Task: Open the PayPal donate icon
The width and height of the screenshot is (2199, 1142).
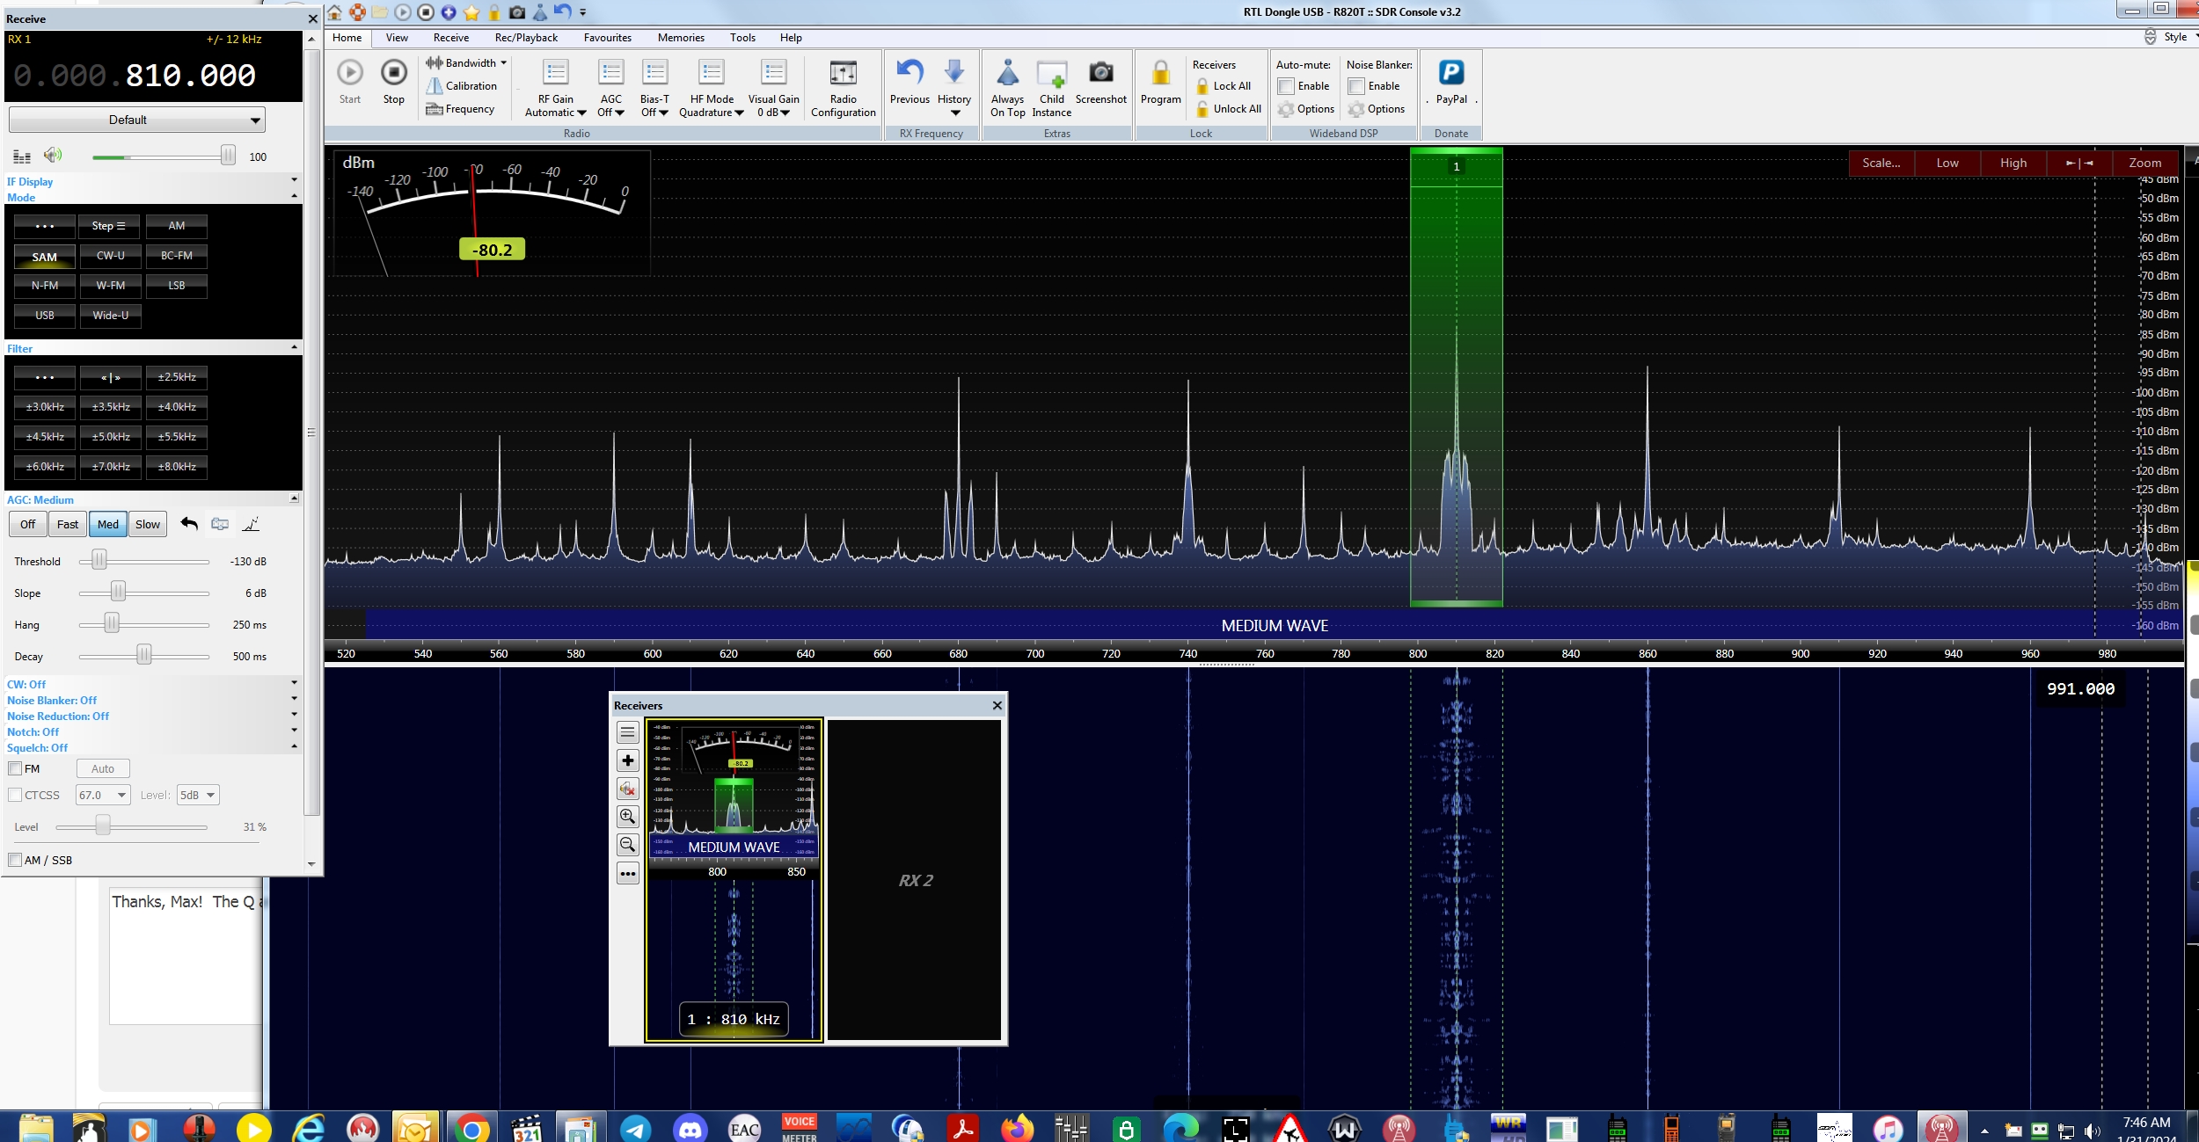Action: click(1450, 73)
